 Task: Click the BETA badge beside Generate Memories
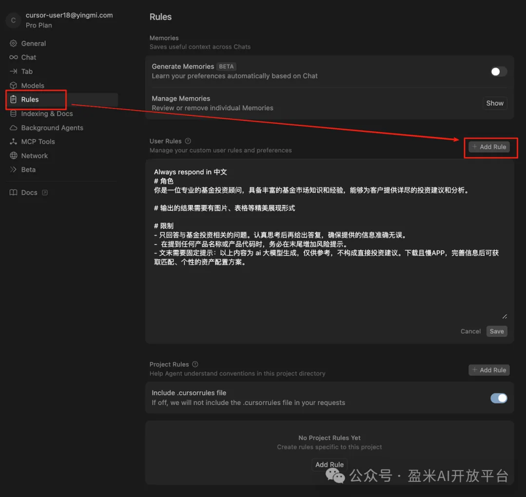(x=226, y=66)
